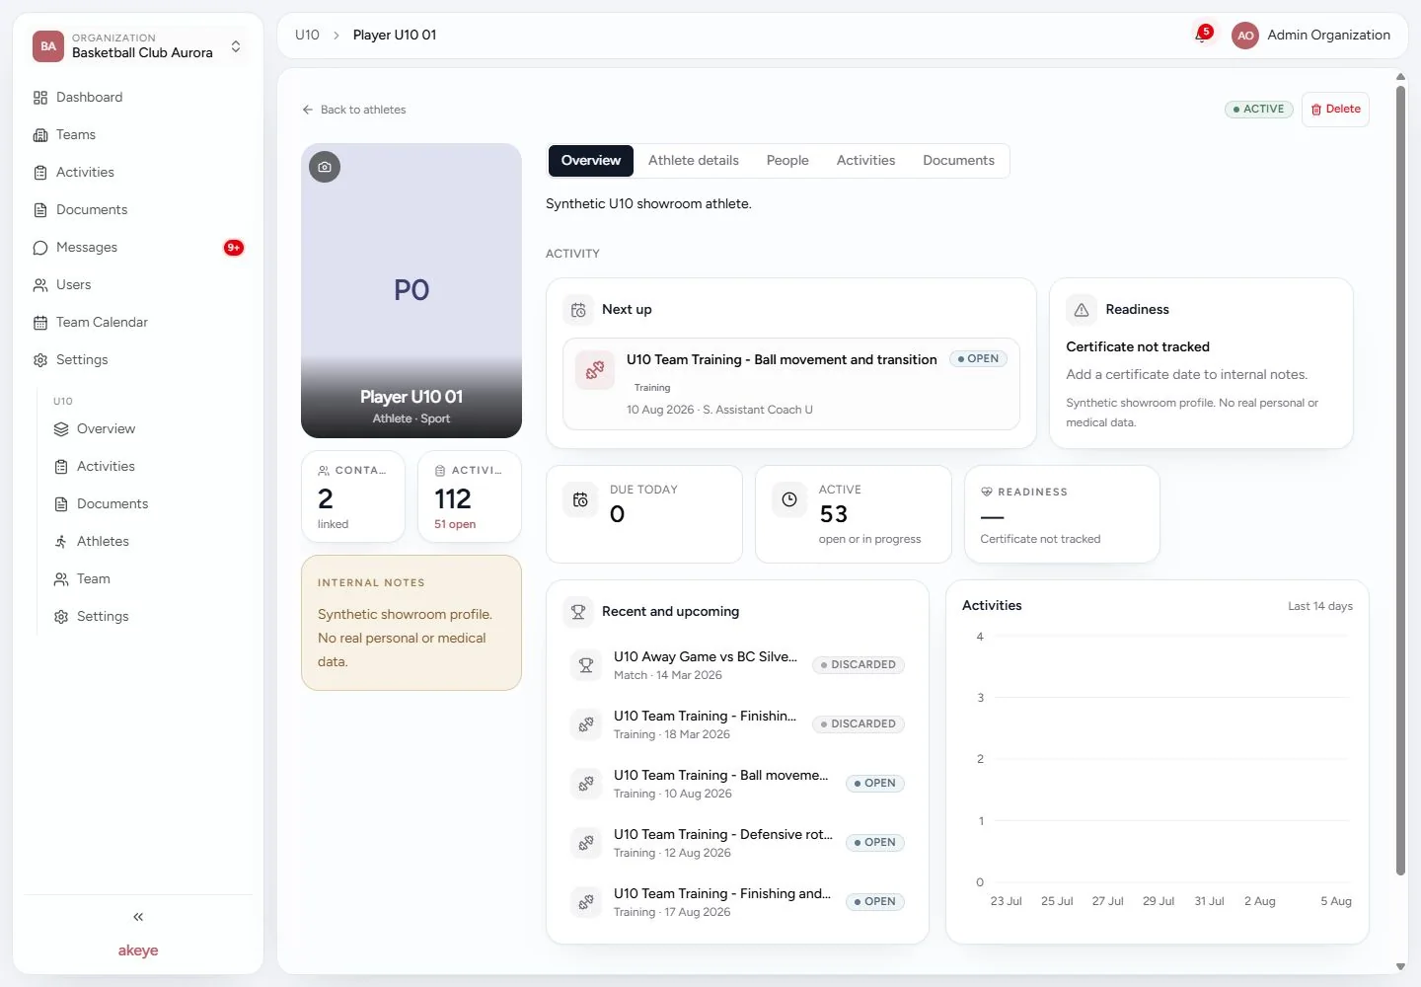Click the trophy icon for U10 Away Game
Viewport: 1421px width, 987px height.
[586, 665]
